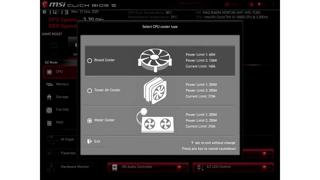Click the Storage drive icon in sidebar

coord(49,97)
